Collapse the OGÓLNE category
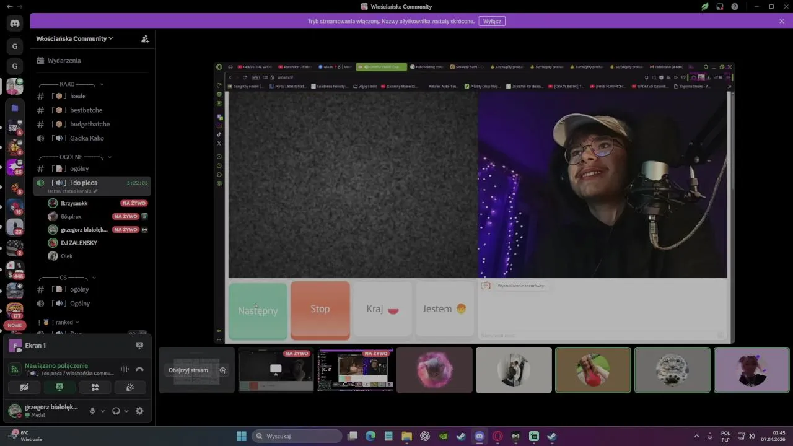Image resolution: width=793 pixels, height=446 pixels. [x=74, y=157]
